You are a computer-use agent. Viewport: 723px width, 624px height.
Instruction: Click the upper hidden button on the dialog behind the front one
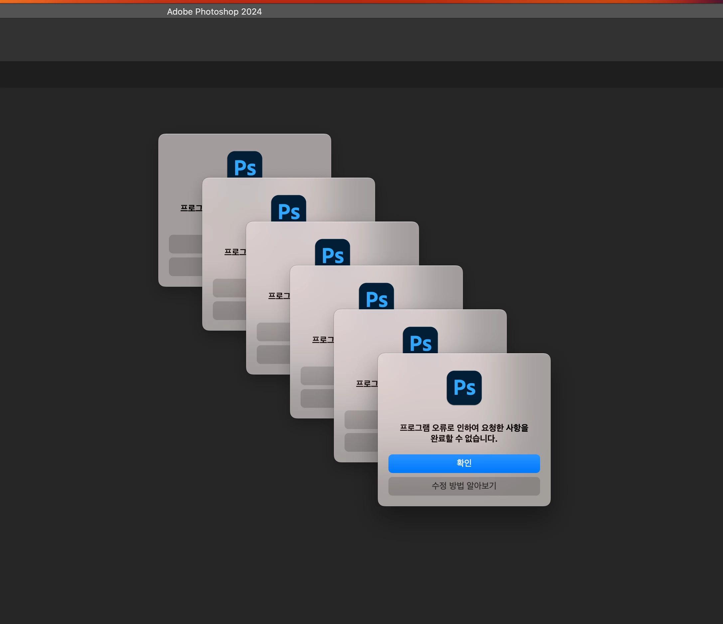click(x=361, y=419)
